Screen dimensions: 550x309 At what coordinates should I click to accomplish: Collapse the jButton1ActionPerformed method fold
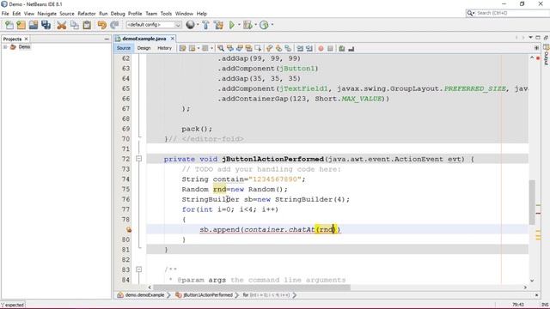[139, 159]
